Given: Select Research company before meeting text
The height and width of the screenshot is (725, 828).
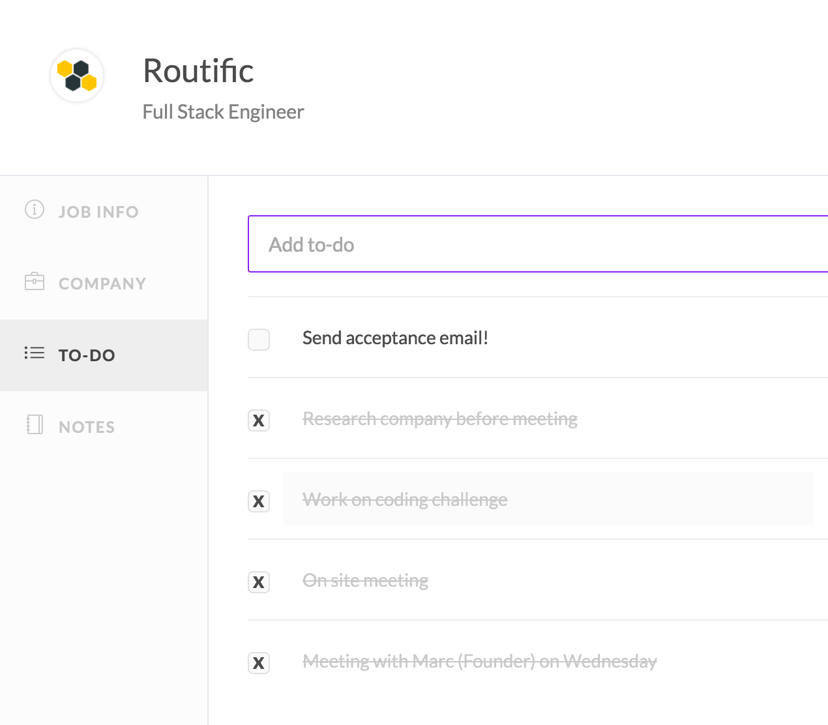Looking at the screenshot, I should pos(440,419).
